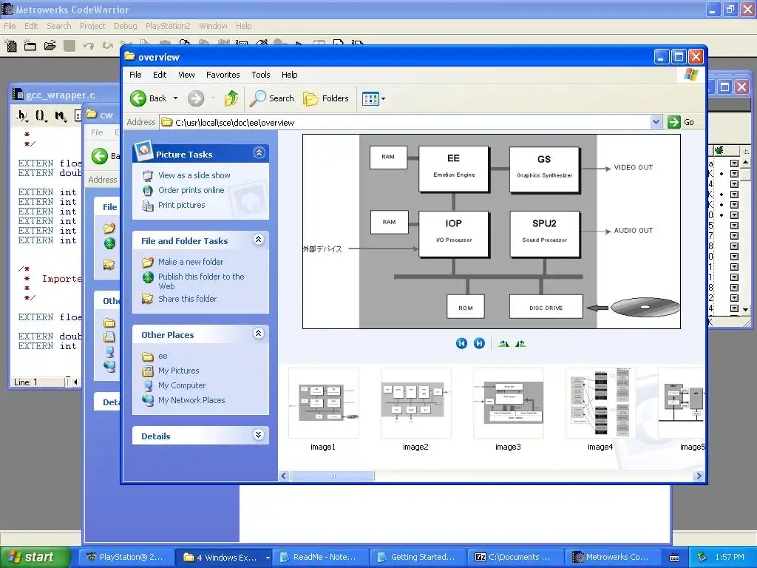The image size is (757, 568).
Task: Collapse the Other Places panel
Action: (259, 334)
